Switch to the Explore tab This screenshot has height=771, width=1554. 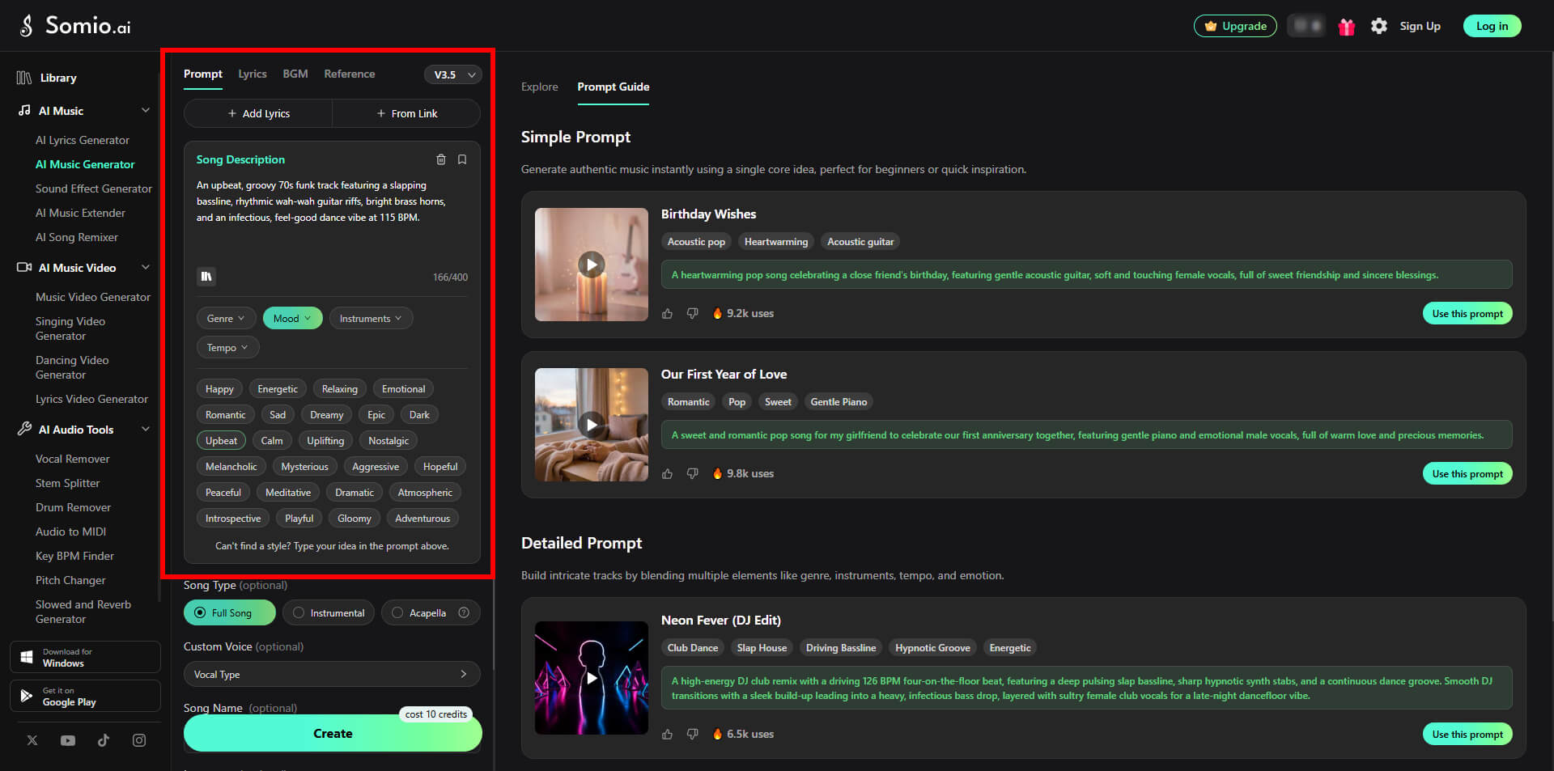tap(540, 87)
